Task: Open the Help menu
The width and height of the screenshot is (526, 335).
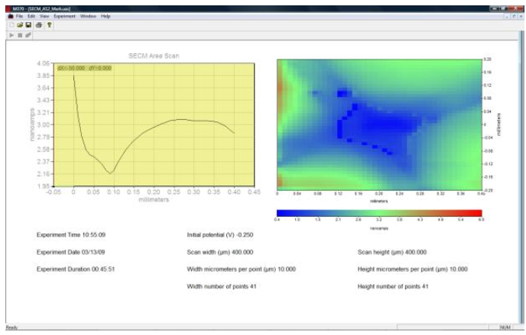Action: click(x=106, y=16)
